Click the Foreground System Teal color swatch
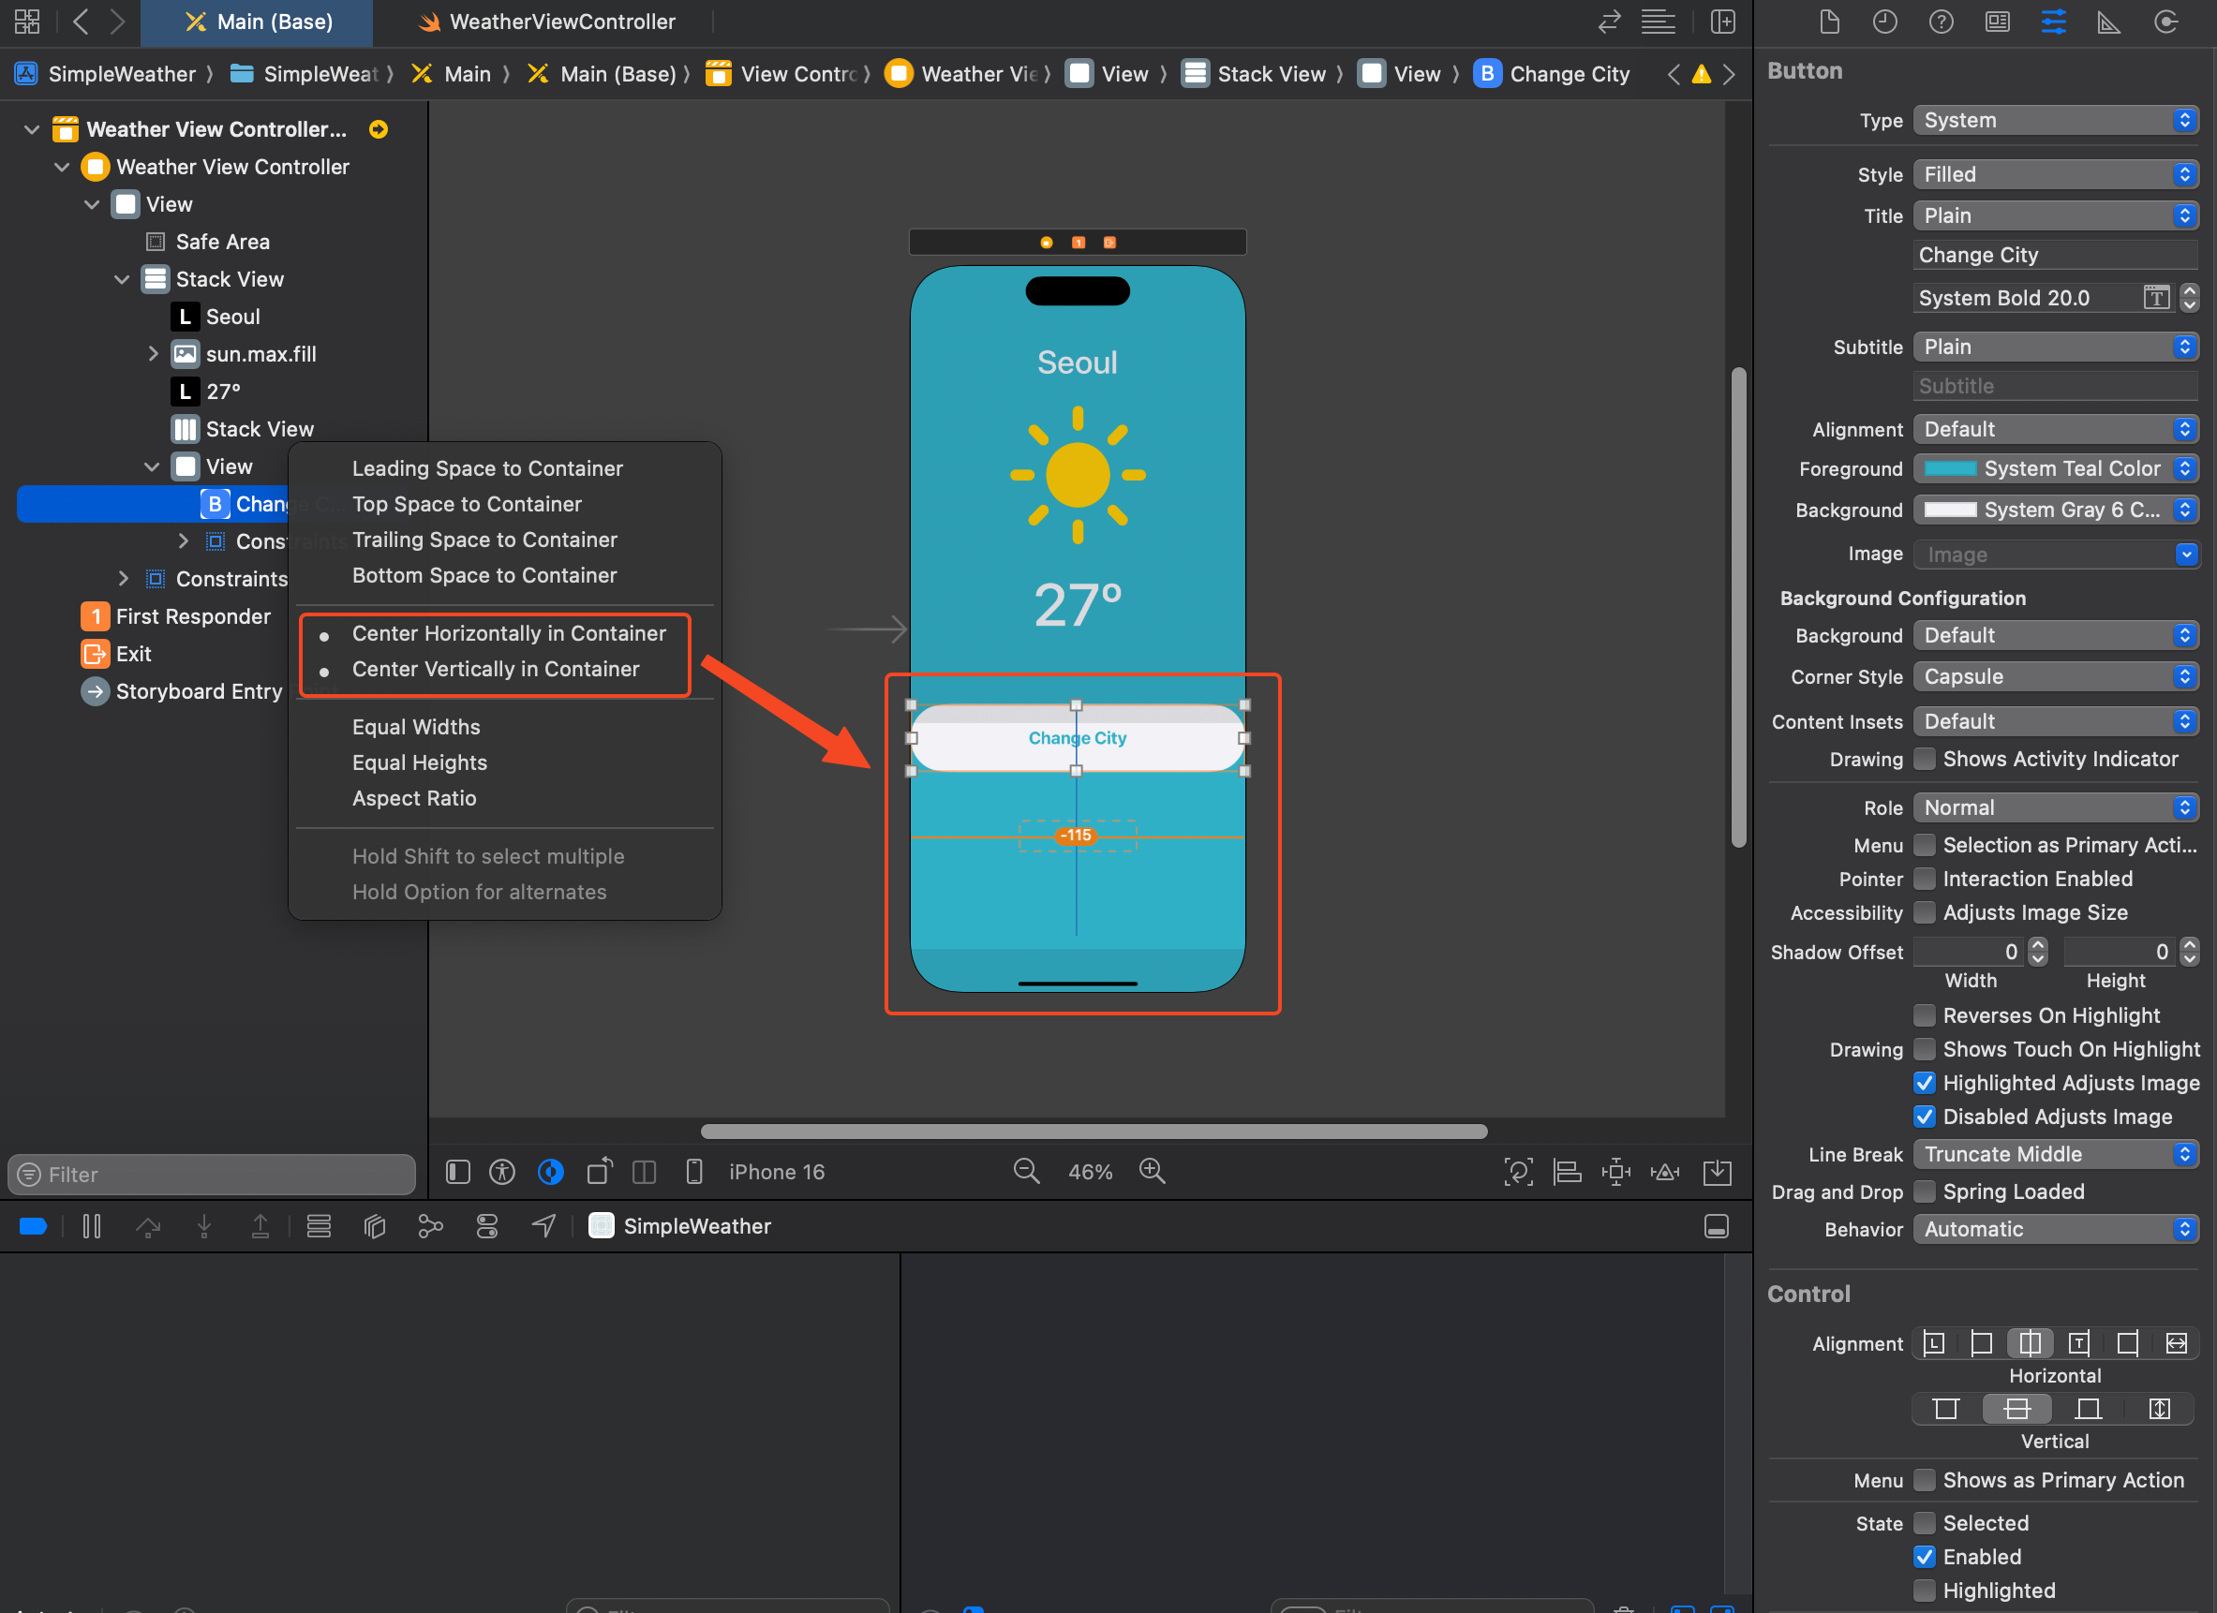Image resolution: width=2217 pixels, height=1613 pixels. (1950, 468)
